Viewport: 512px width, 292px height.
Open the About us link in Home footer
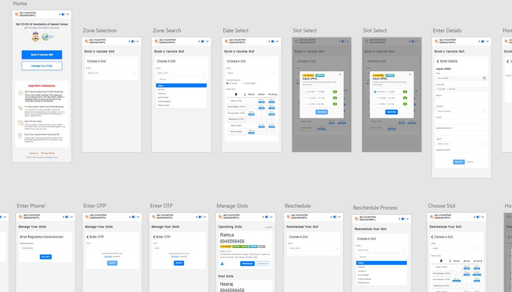[34, 153]
